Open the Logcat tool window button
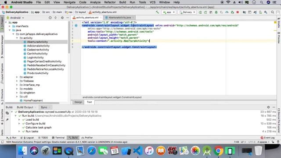The height and width of the screenshot is (158, 281). click(x=27, y=138)
